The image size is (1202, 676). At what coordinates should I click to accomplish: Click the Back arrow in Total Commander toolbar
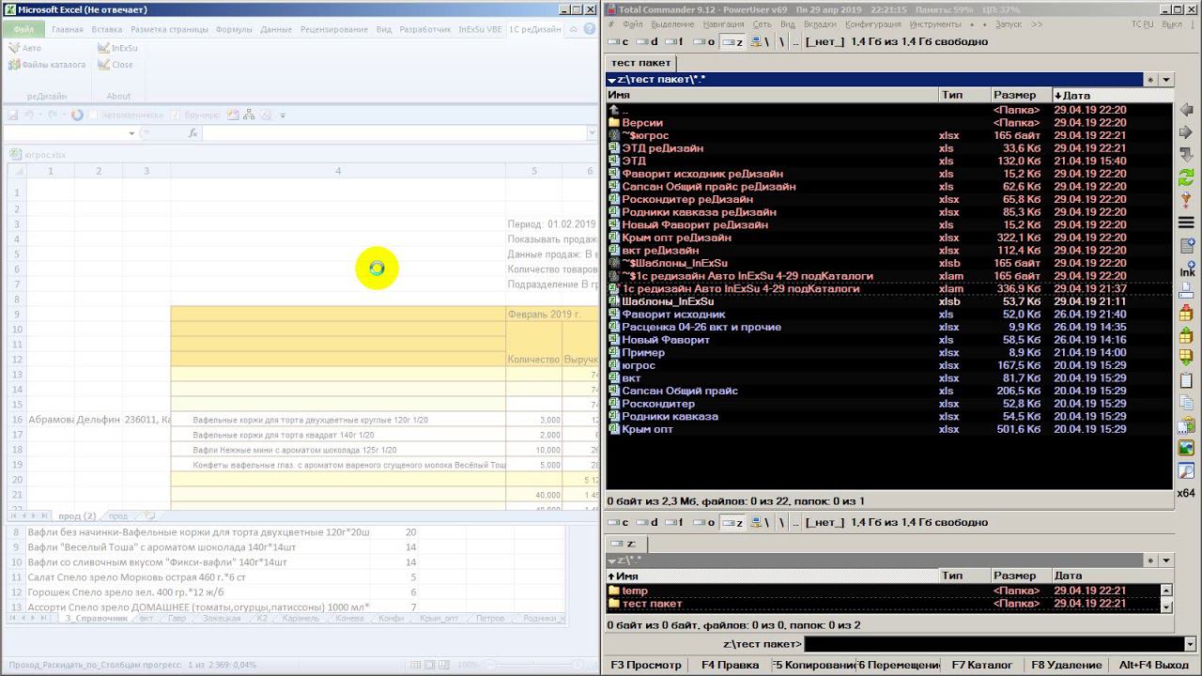pos(1186,111)
